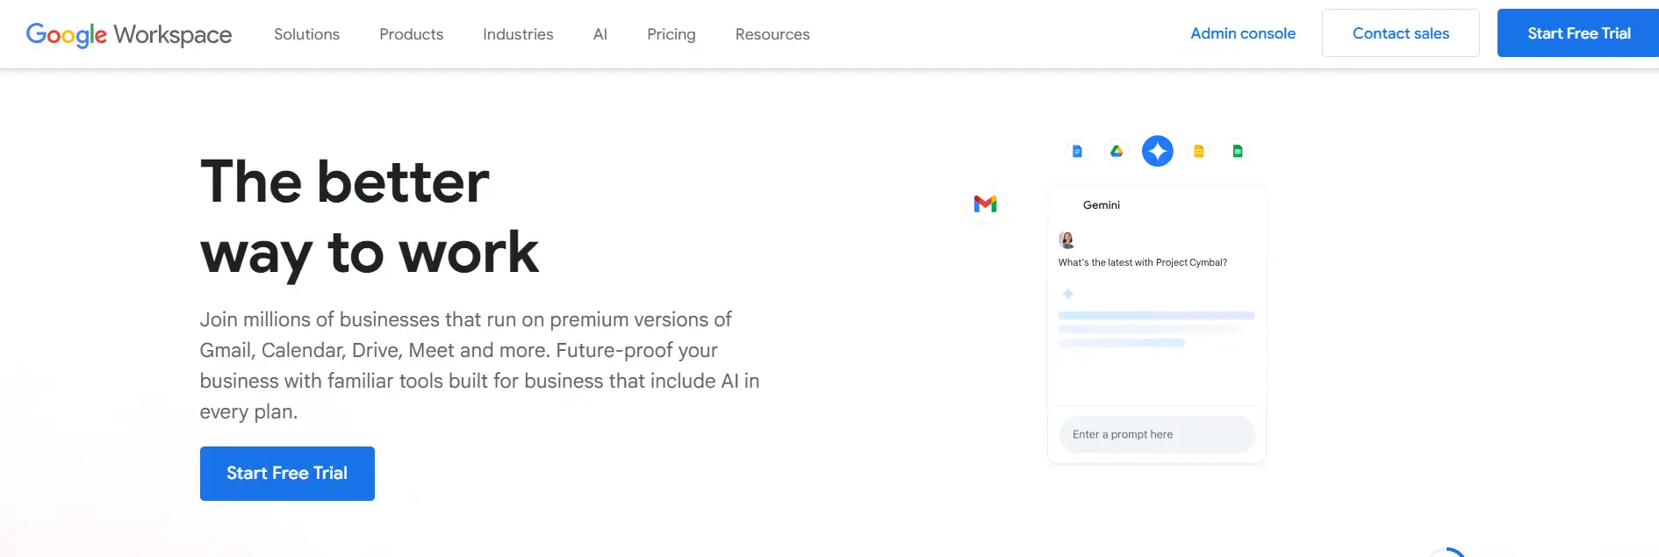Click the Gmail icon
The height and width of the screenshot is (557, 1659).
coord(986,204)
